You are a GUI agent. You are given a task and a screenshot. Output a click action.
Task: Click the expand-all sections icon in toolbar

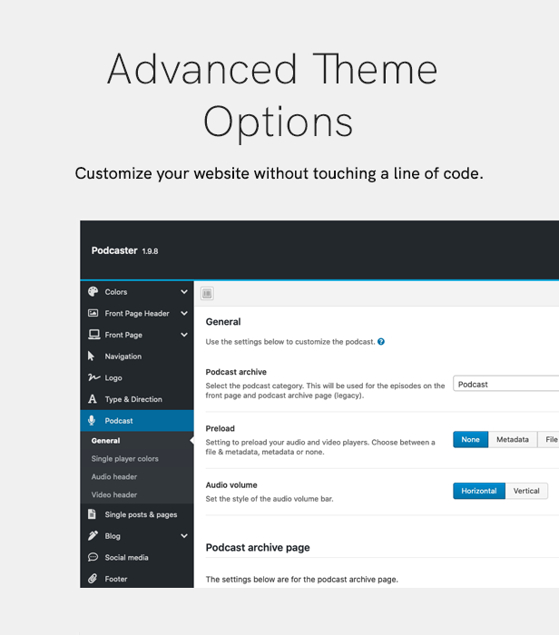click(x=207, y=293)
